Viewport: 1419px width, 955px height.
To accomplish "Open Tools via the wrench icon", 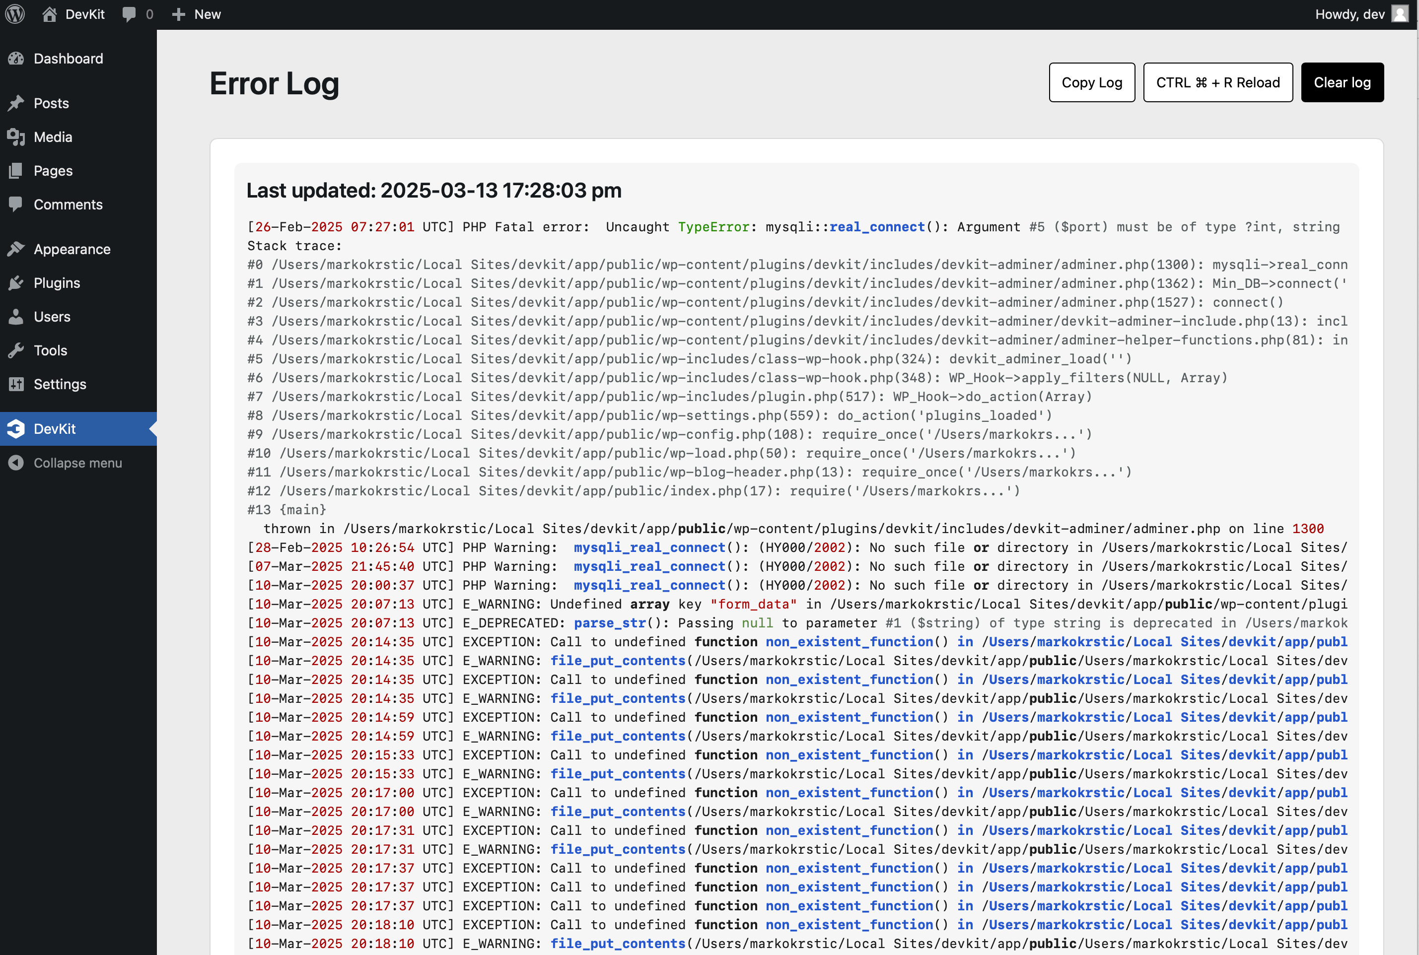I will (16, 350).
